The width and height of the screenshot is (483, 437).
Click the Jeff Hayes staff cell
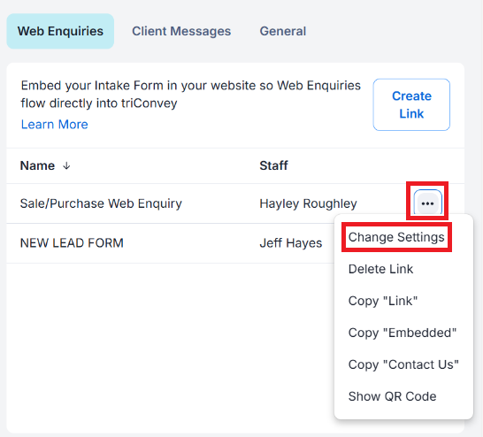pyautogui.click(x=291, y=243)
